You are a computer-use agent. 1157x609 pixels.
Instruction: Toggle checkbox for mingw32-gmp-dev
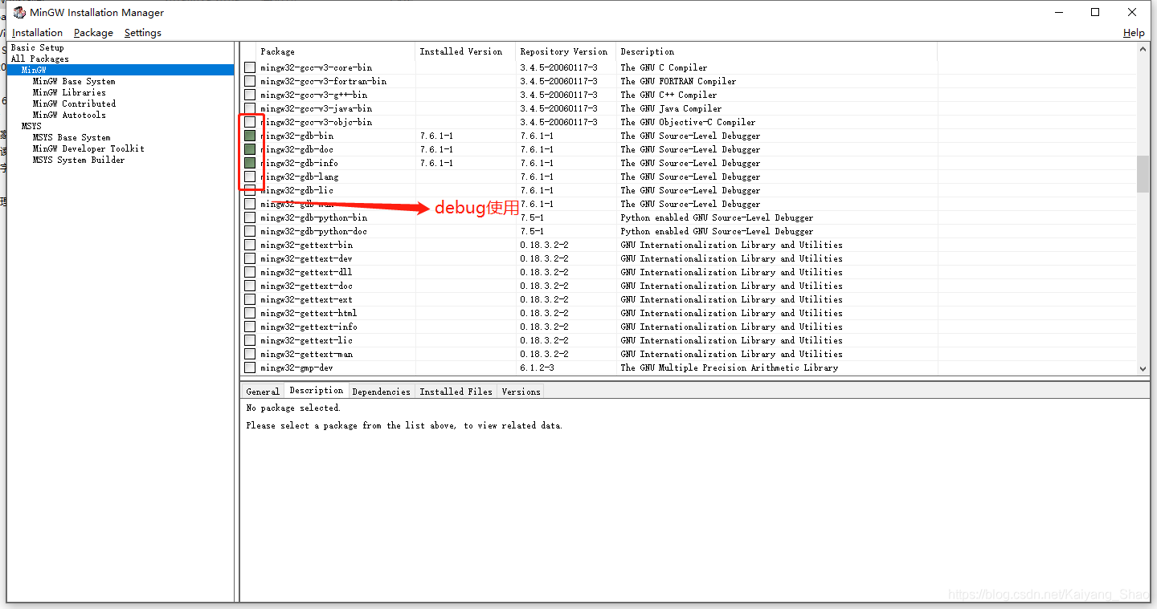coord(250,367)
